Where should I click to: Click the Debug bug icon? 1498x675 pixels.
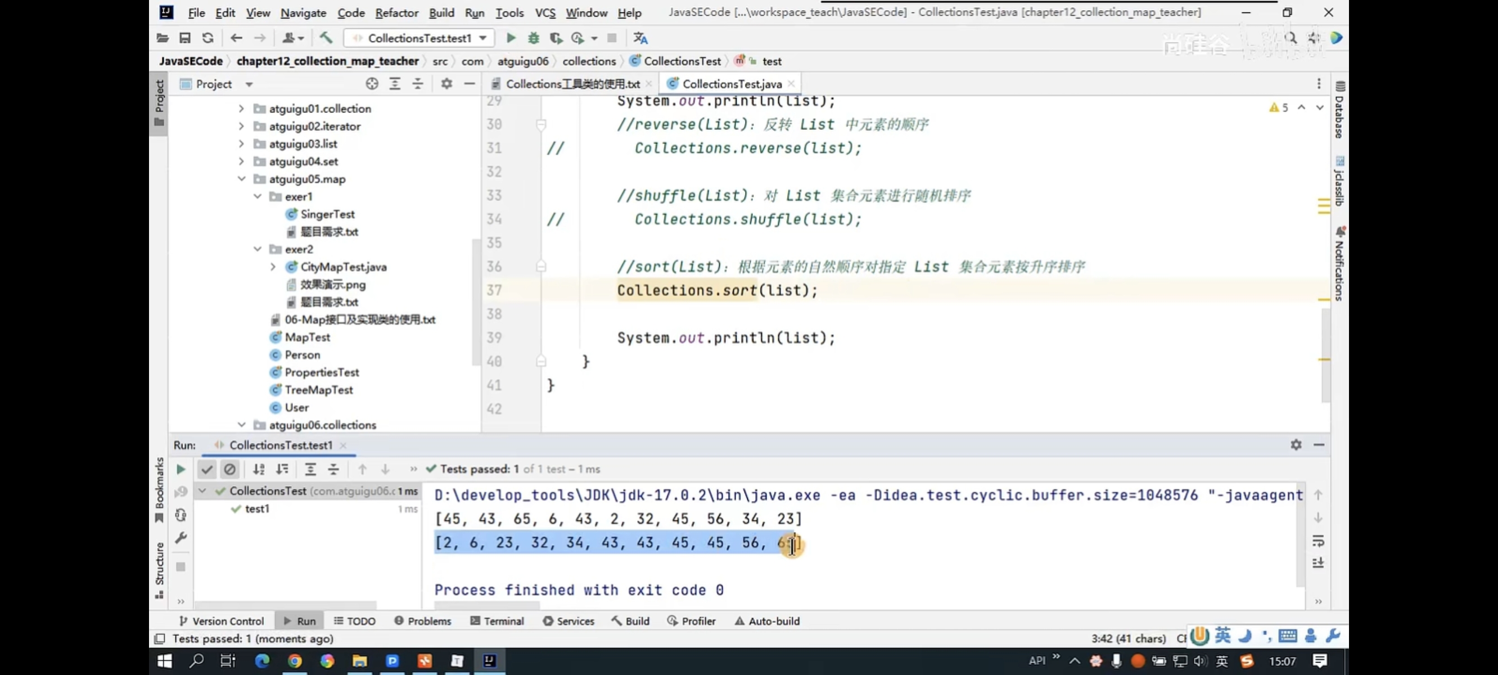pos(533,38)
